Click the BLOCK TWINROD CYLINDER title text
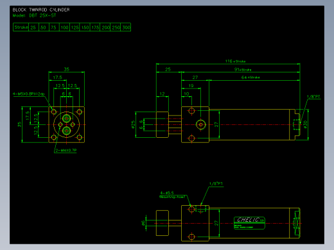The width and height of the screenshot is (334, 250). click(x=41, y=10)
